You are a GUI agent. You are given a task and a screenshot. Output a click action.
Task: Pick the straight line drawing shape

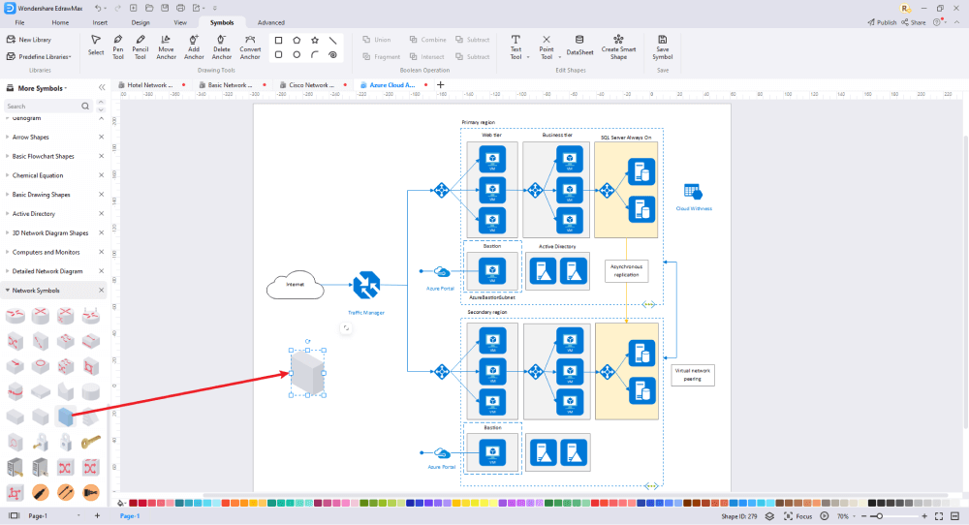(333, 40)
